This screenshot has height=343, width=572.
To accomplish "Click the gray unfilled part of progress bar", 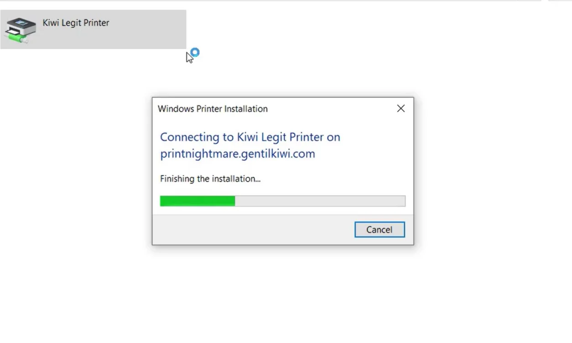I will 320,201.
